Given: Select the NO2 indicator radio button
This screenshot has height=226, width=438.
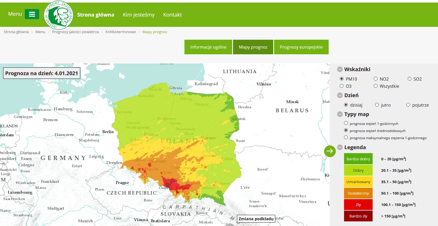Looking at the screenshot, I should [x=376, y=79].
